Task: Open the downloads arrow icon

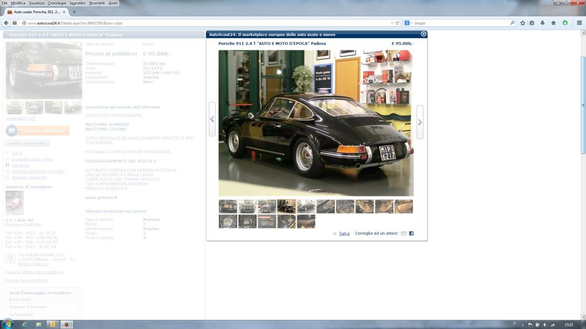Action: tap(543, 23)
